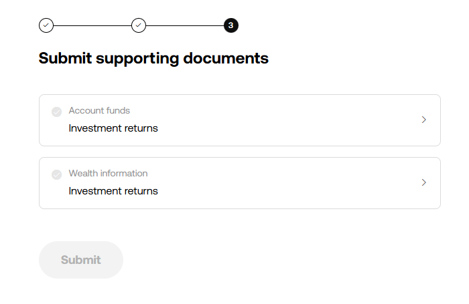Click the 'Submit supporting documents' heading
The image size is (469, 304).
coord(153,59)
